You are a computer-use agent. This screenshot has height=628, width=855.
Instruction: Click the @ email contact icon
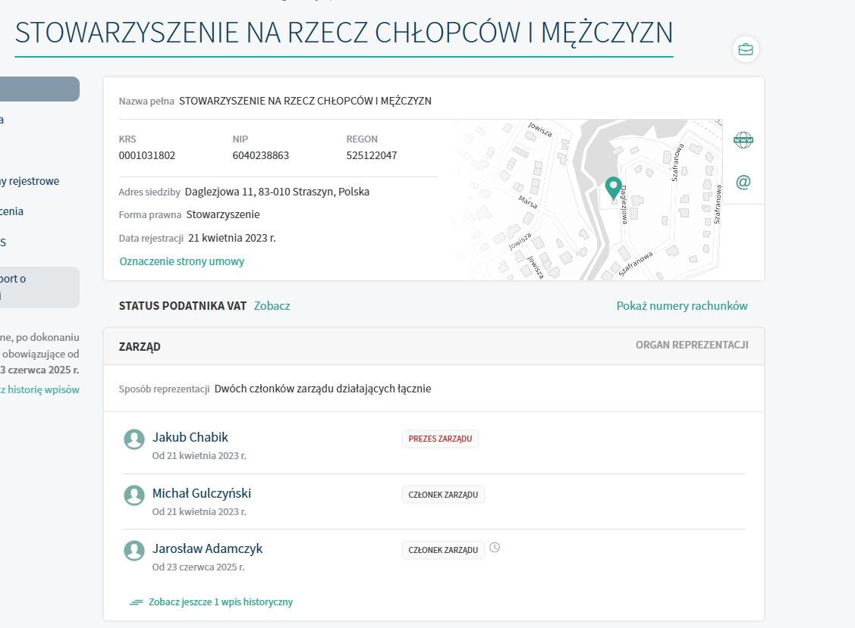click(x=743, y=183)
